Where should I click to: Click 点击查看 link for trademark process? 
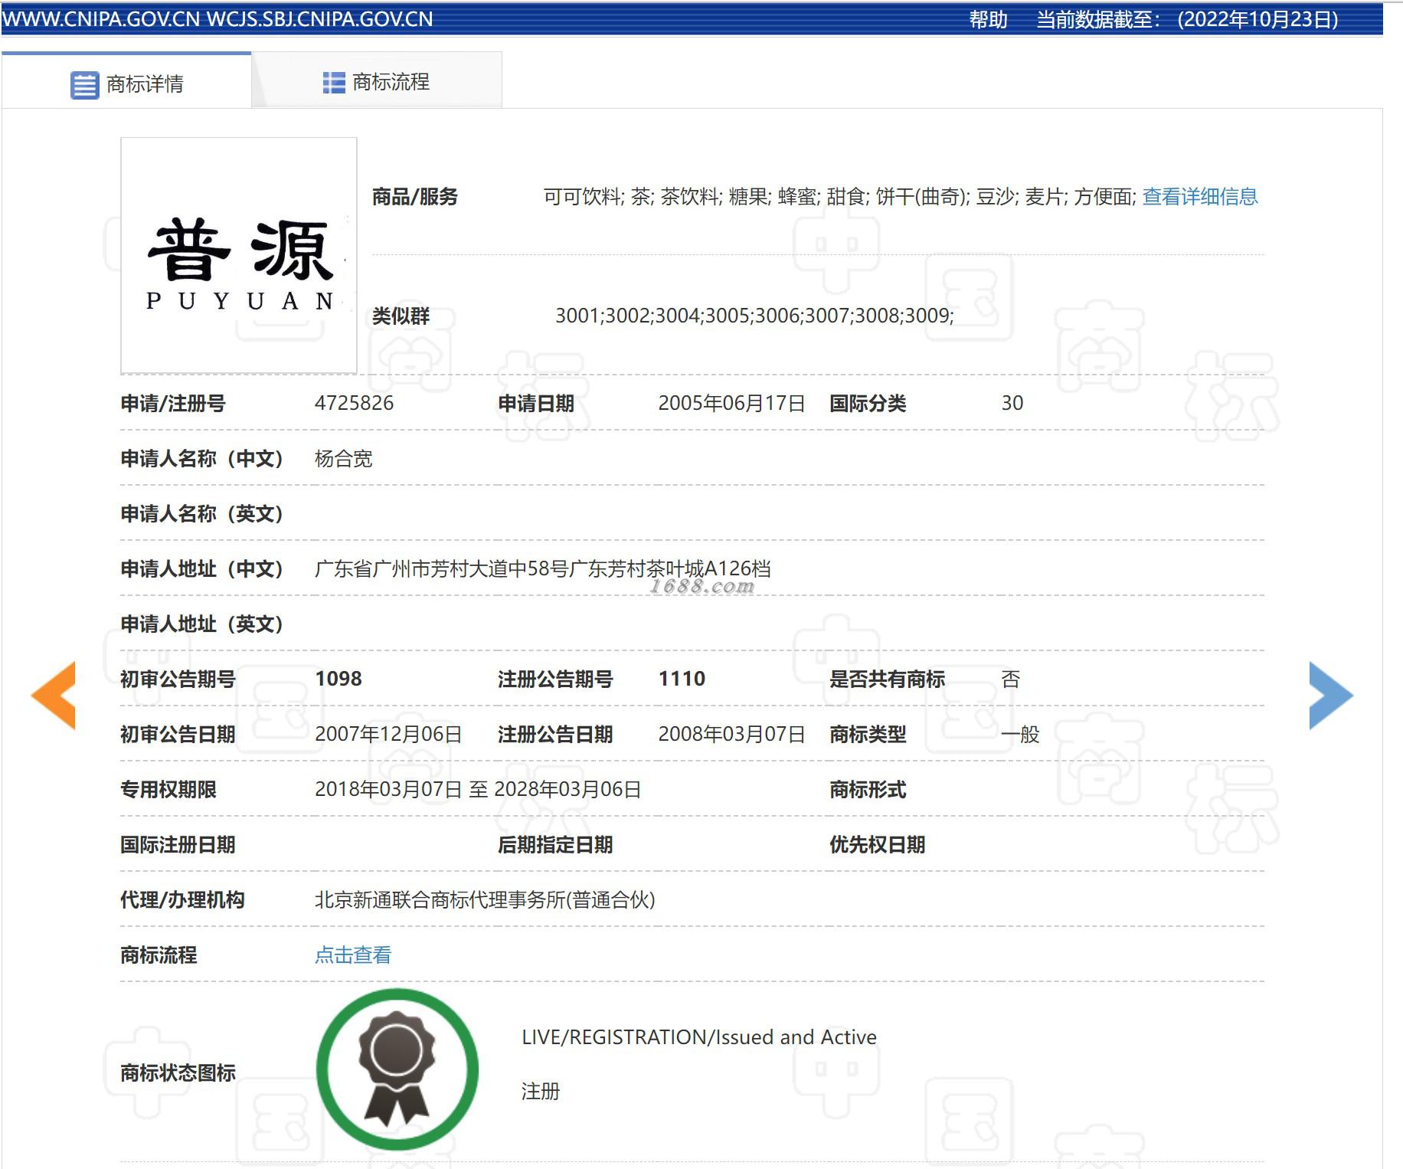353,955
